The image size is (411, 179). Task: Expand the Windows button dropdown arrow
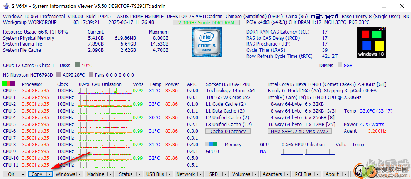pyautogui.click(x=79, y=174)
